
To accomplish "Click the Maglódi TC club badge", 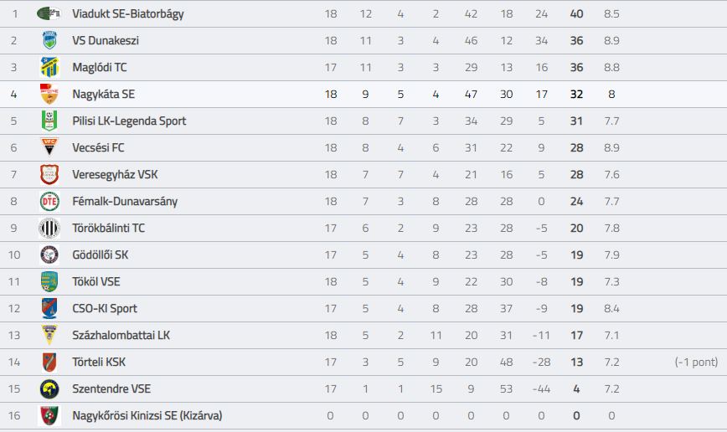I will point(49,67).
